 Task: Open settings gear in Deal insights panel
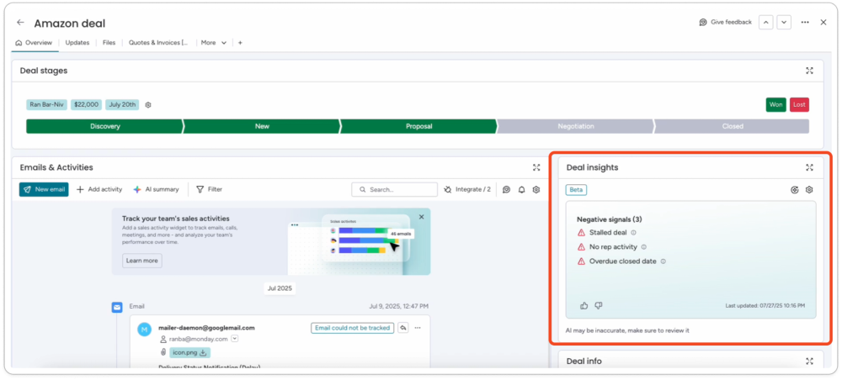(x=809, y=190)
